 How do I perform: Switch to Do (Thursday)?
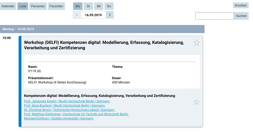[109, 6]
